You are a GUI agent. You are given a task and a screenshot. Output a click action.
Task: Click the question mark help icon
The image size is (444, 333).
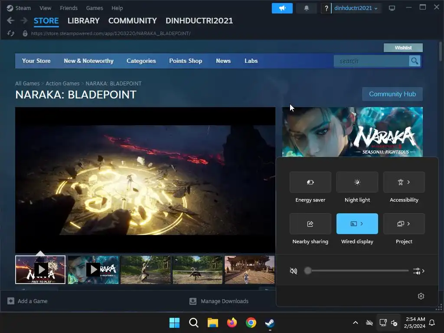(326, 8)
